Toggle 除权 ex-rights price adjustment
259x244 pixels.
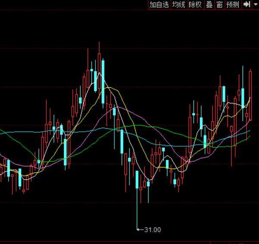[195, 5]
